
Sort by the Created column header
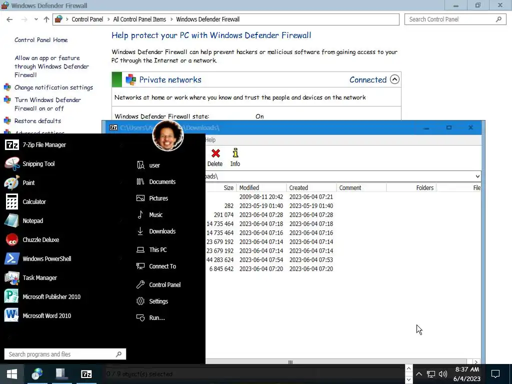coord(311,188)
